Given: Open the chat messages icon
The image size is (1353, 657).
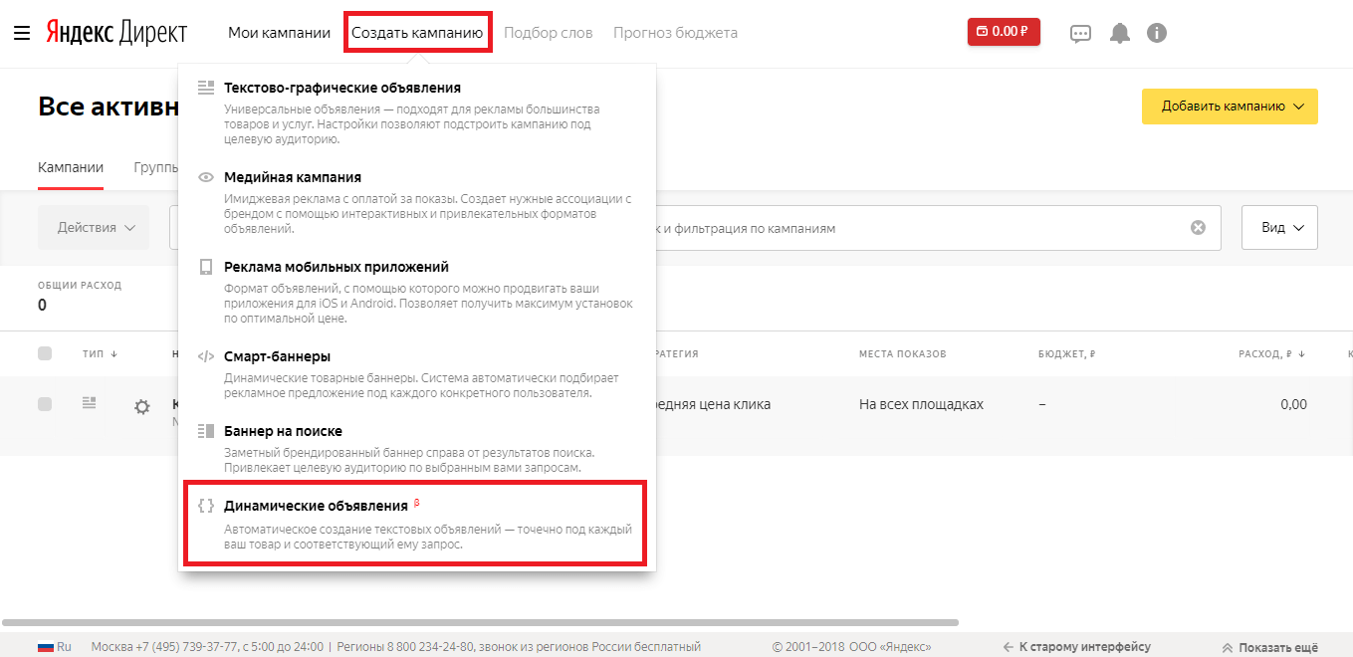Looking at the screenshot, I should click(1080, 33).
